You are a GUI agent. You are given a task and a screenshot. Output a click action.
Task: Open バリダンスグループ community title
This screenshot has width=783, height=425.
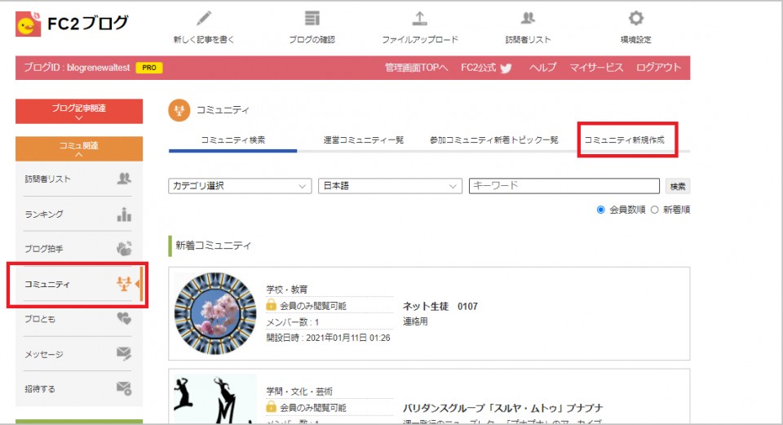[x=503, y=408]
